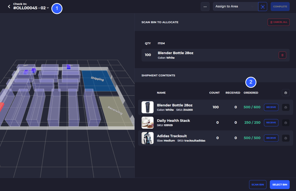Go back using the left arrow
The height and width of the screenshot is (191, 296).
tap(9, 7)
